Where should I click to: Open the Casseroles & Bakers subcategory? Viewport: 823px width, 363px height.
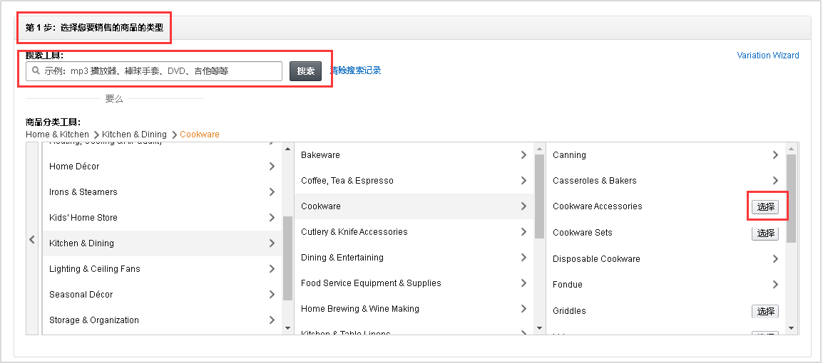tap(594, 181)
